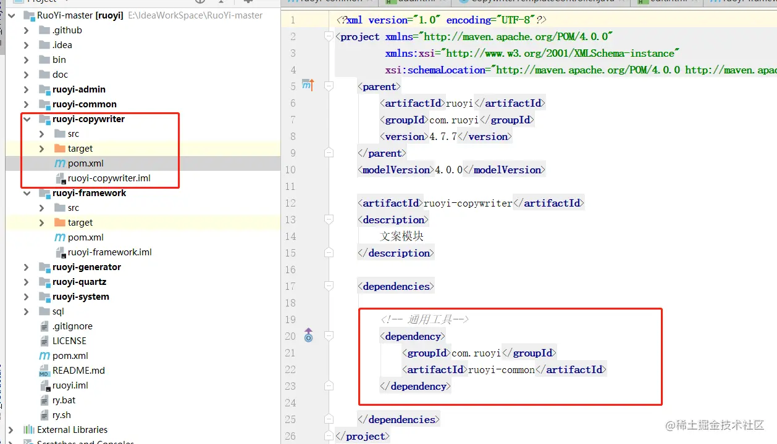Click ruoyi-common artifactId on line 22
777x444 pixels.
click(502, 369)
